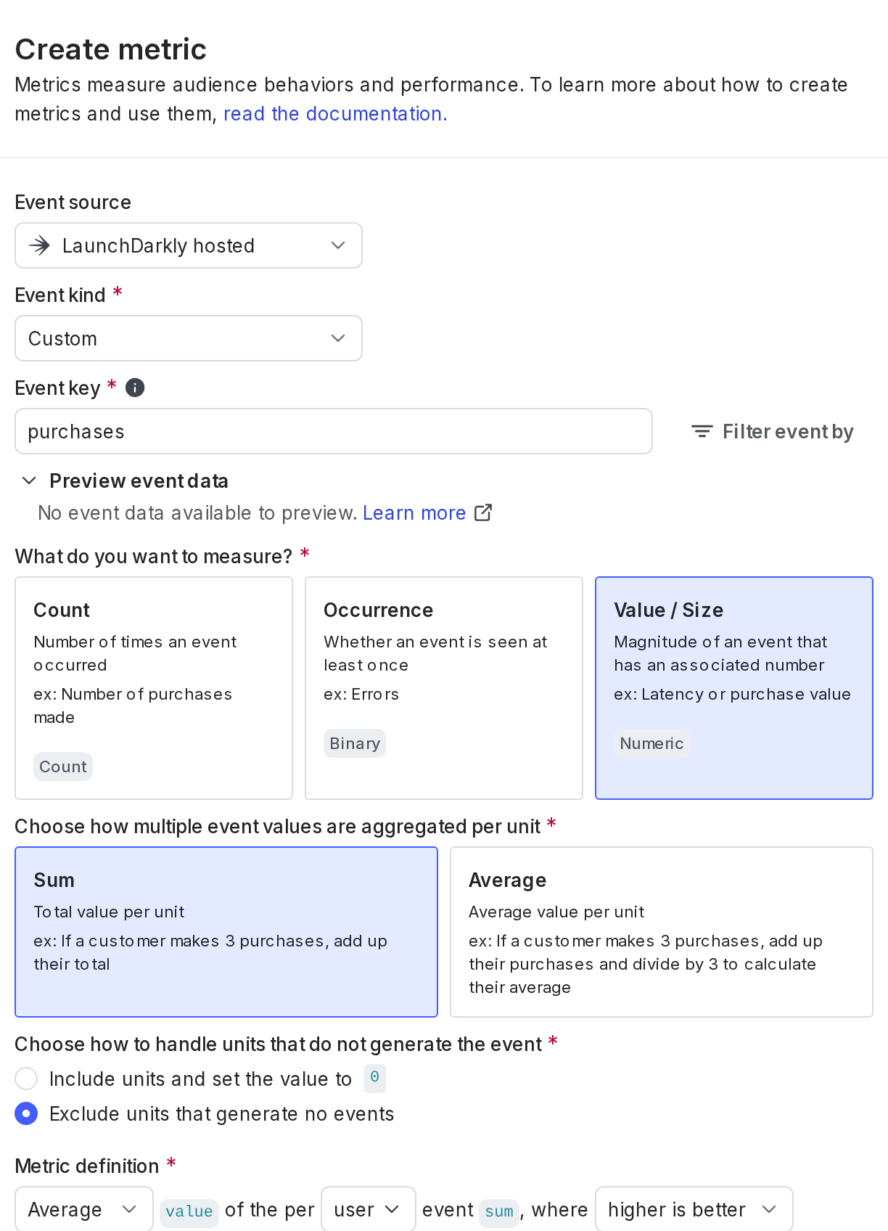888x1231 pixels.
Task: Open the higher is better dropdown
Action: (694, 1209)
